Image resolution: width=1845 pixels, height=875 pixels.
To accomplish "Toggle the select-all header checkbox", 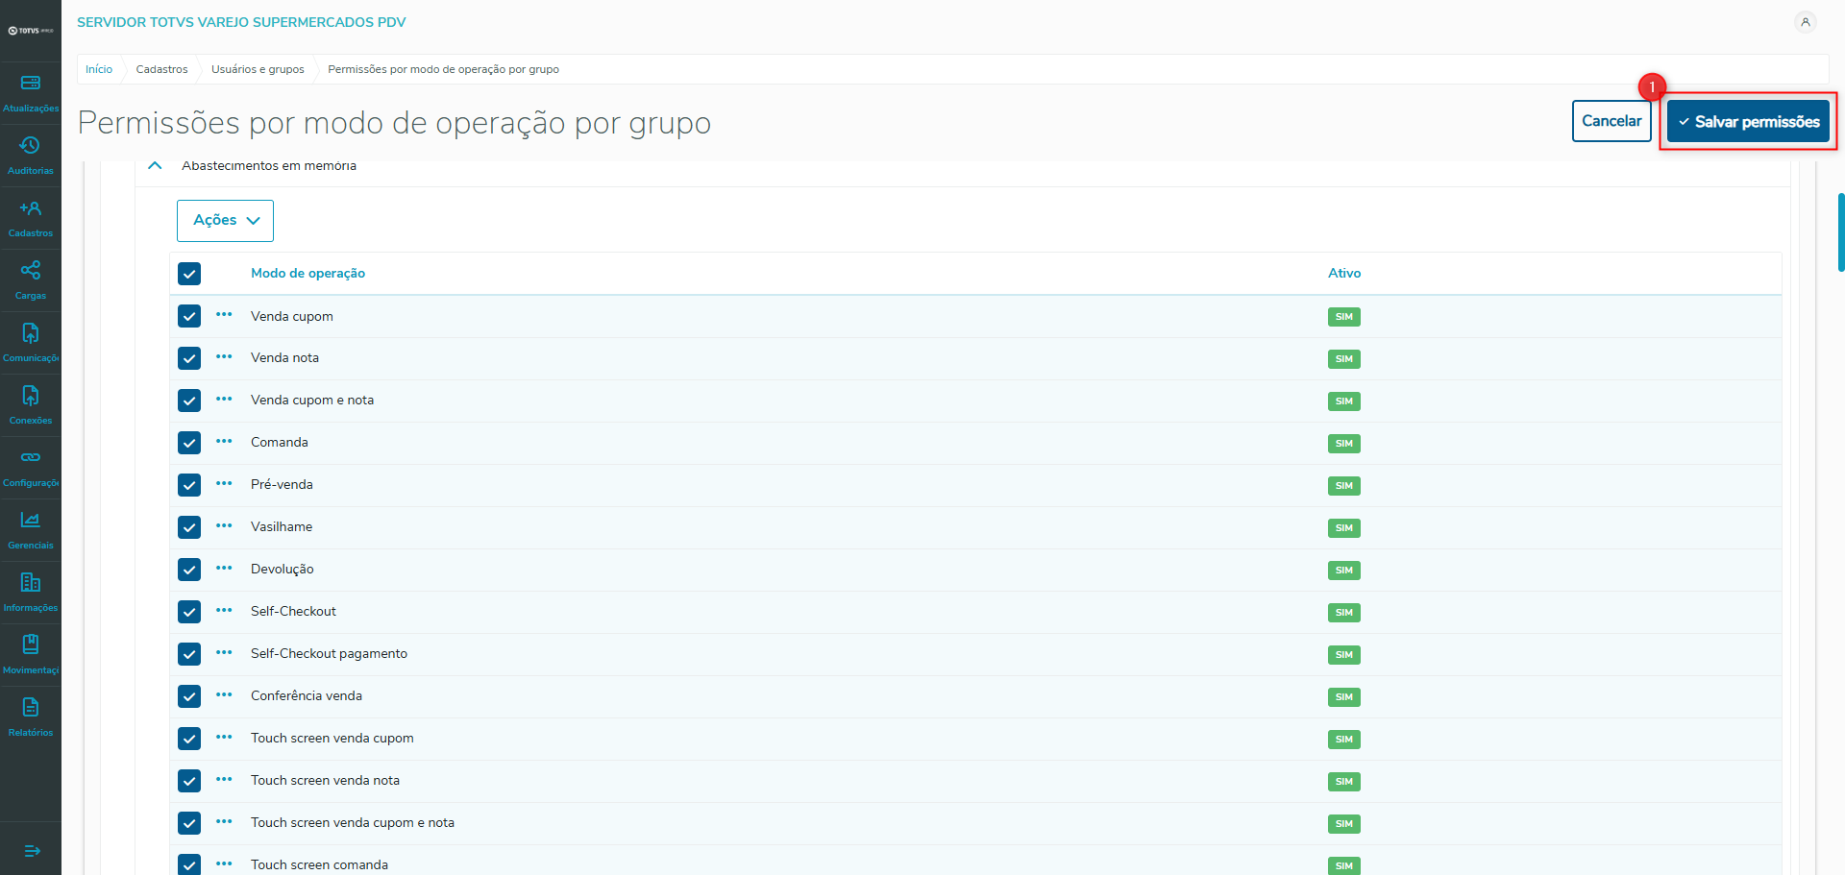I will (189, 274).
